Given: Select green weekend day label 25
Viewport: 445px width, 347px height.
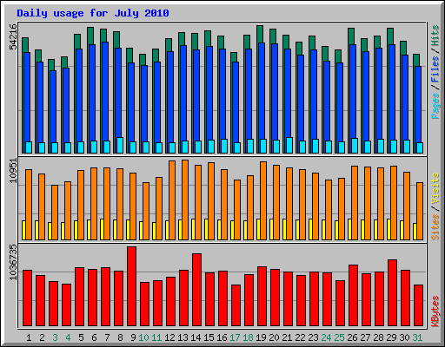Looking at the screenshot, I should [339, 337].
